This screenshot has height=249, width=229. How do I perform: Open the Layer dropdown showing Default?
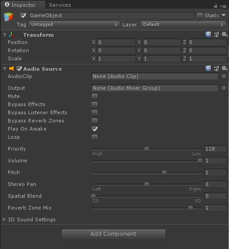pos(183,24)
